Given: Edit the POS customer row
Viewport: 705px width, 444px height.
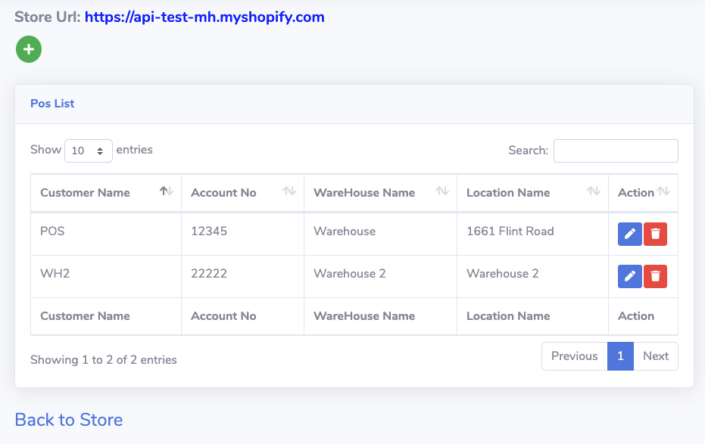Looking at the screenshot, I should pos(629,234).
